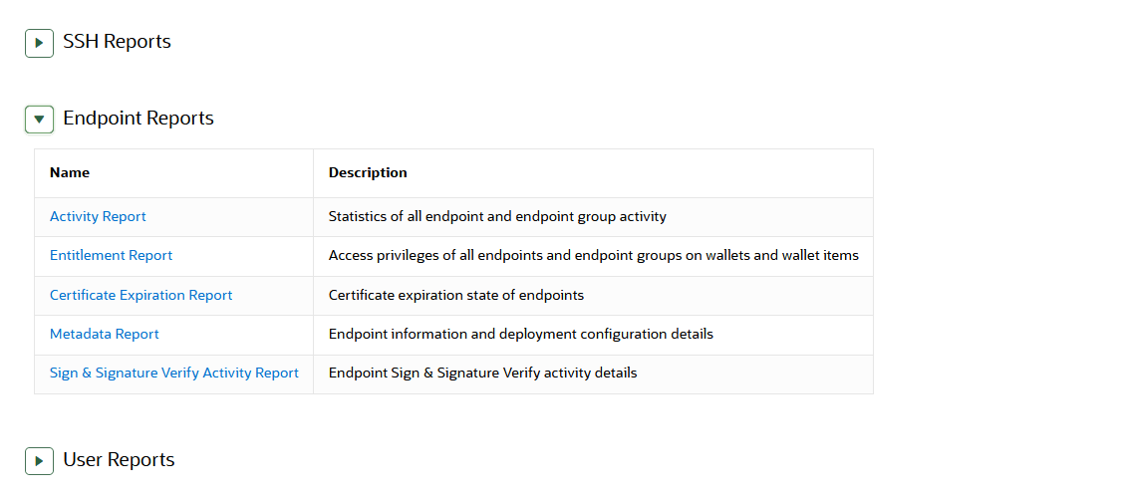Click the Certificate Expiration Report description text

455,295
